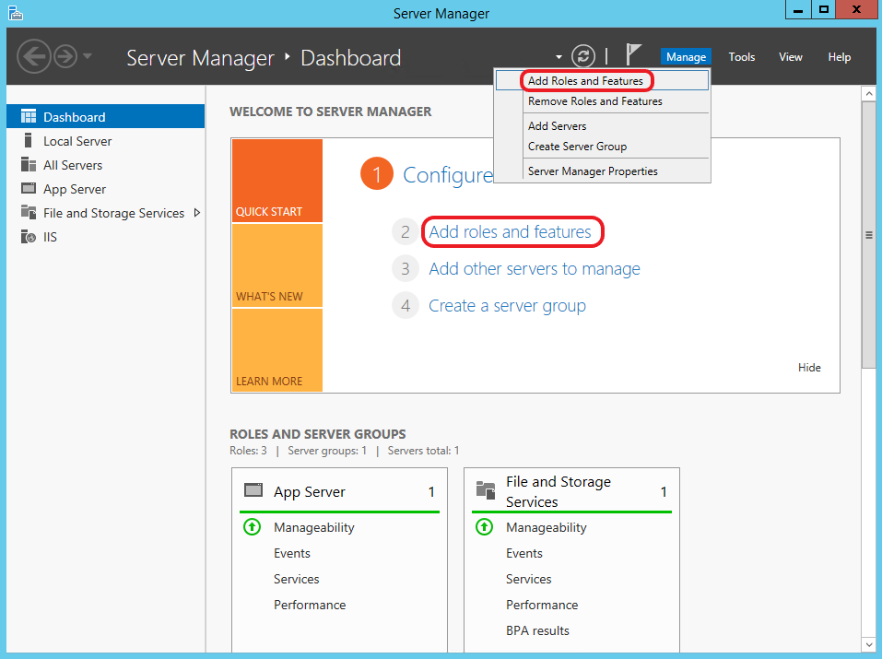Select Remove Roles and Features menu item
Viewport: 882px width, 659px height.
tap(603, 101)
